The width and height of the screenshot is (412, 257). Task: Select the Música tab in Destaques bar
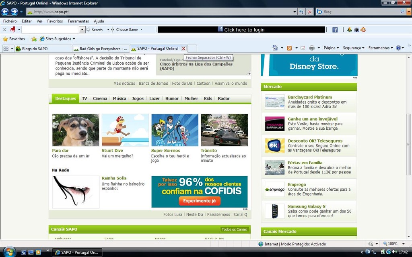[119, 99]
